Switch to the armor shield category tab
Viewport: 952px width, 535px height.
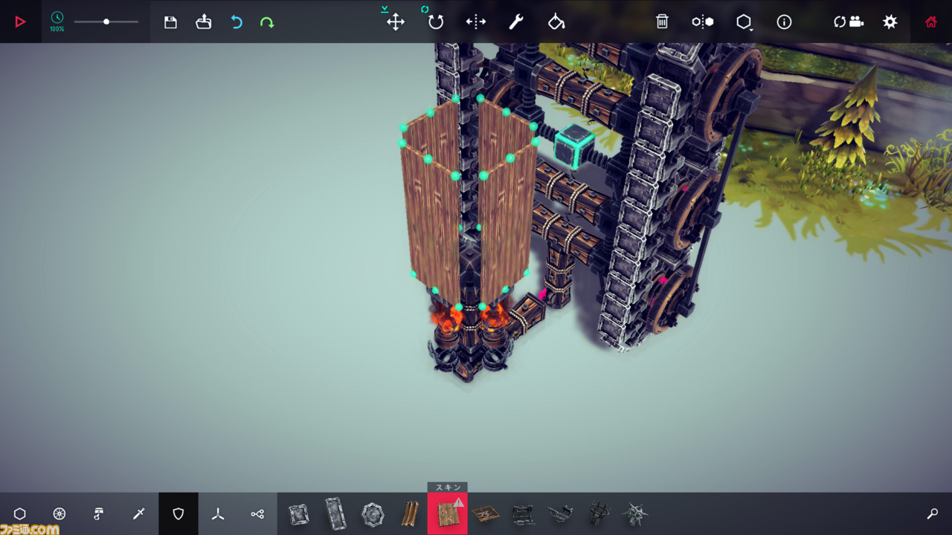178,513
